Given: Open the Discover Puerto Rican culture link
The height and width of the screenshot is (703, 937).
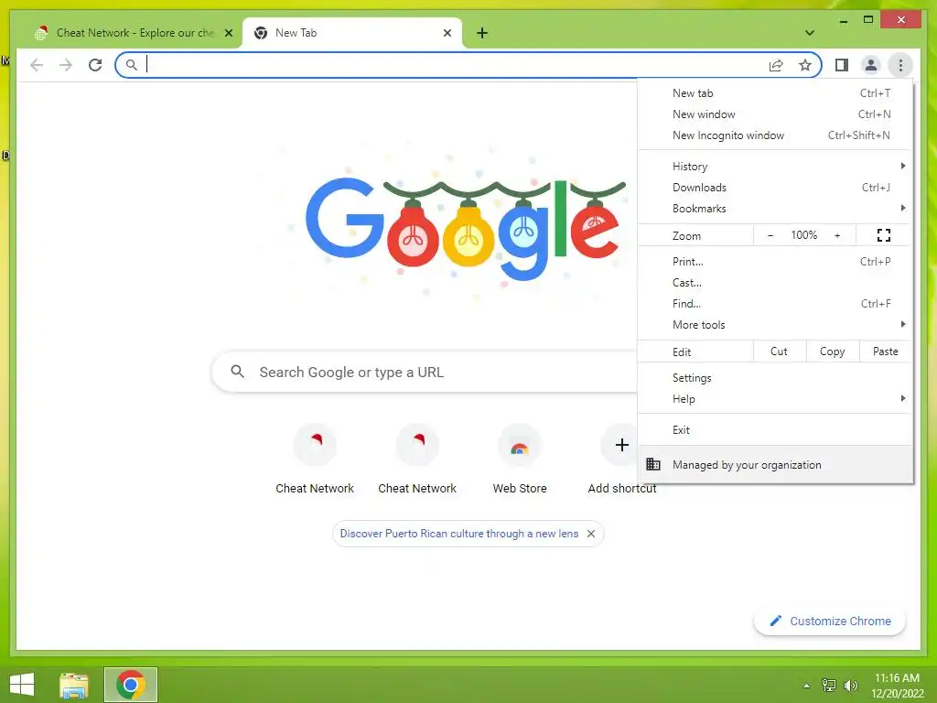Looking at the screenshot, I should point(459,534).
